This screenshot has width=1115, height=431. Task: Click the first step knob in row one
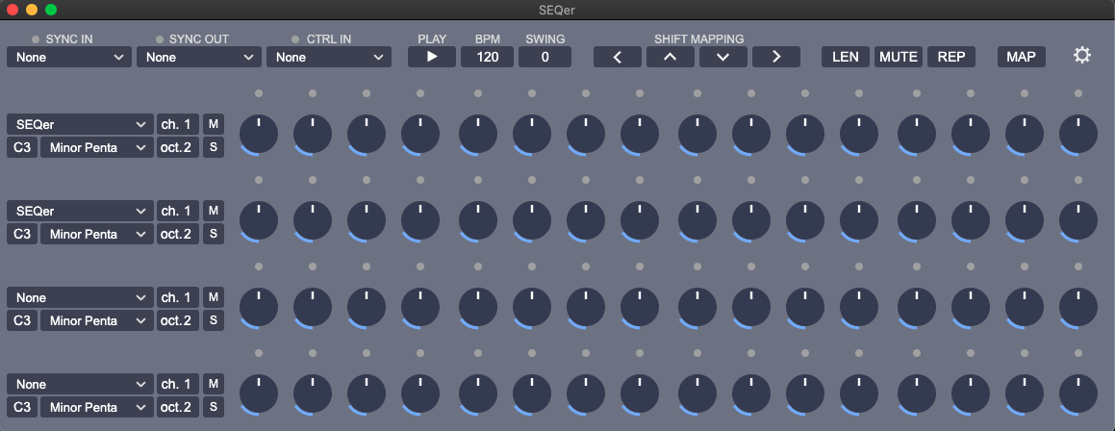pyautogui.click(x=259, y=134)
